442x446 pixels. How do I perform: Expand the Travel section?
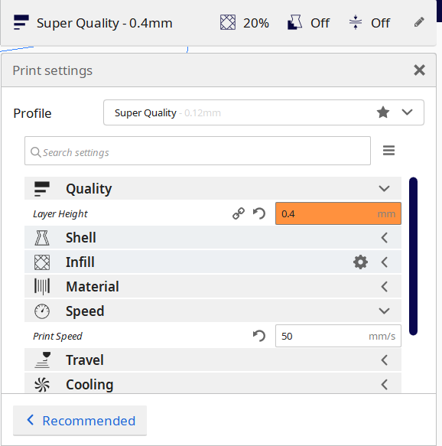385,360
